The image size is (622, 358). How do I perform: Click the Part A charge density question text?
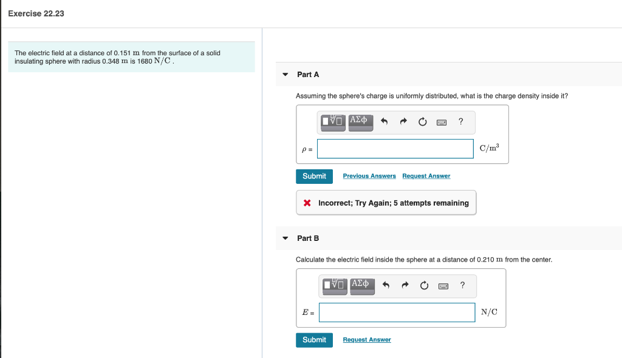coord(432,96)
